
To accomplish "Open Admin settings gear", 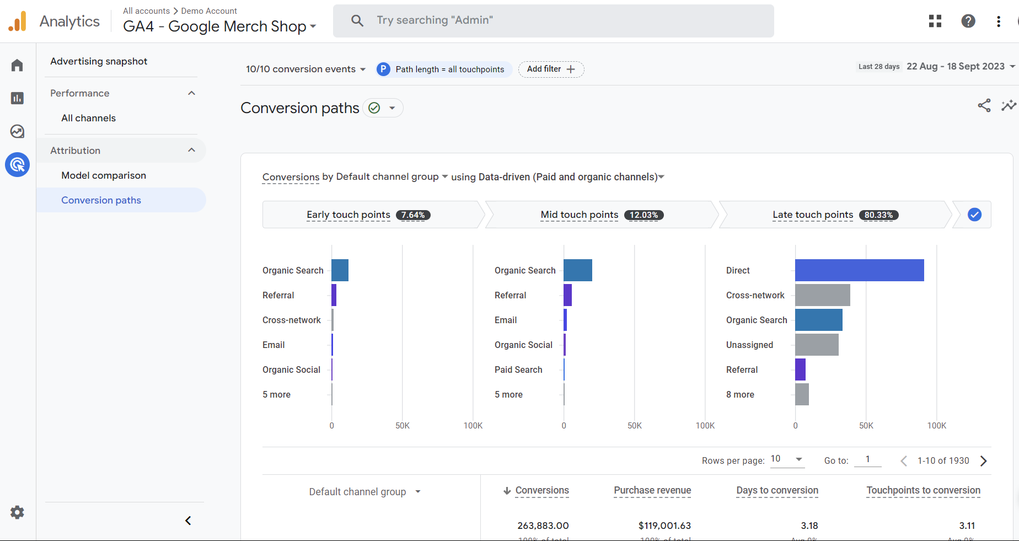I will pyautogui.click(x=17, y=512).
